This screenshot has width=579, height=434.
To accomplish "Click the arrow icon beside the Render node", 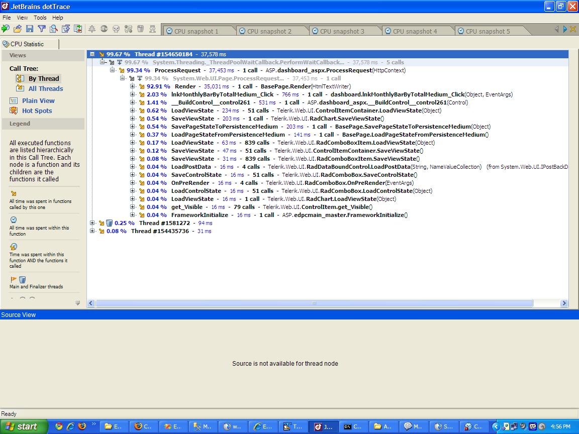I will click(141, 86).
